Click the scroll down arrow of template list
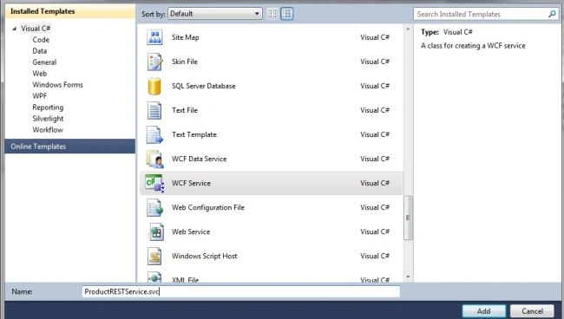 (408, 277)
